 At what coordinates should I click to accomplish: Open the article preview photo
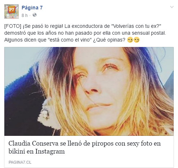pyautogui.click(x=89, y=91)
